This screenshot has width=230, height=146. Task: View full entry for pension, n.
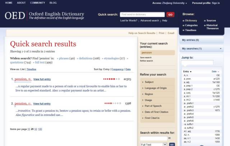click(x=42, y=79)
